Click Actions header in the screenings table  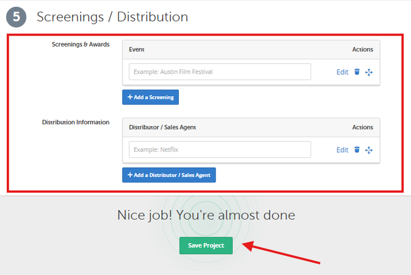[363, 49]
